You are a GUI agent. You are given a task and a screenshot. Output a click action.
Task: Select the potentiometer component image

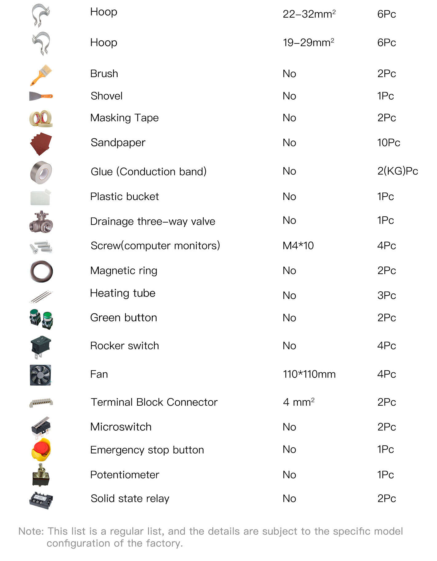[41, 475]
